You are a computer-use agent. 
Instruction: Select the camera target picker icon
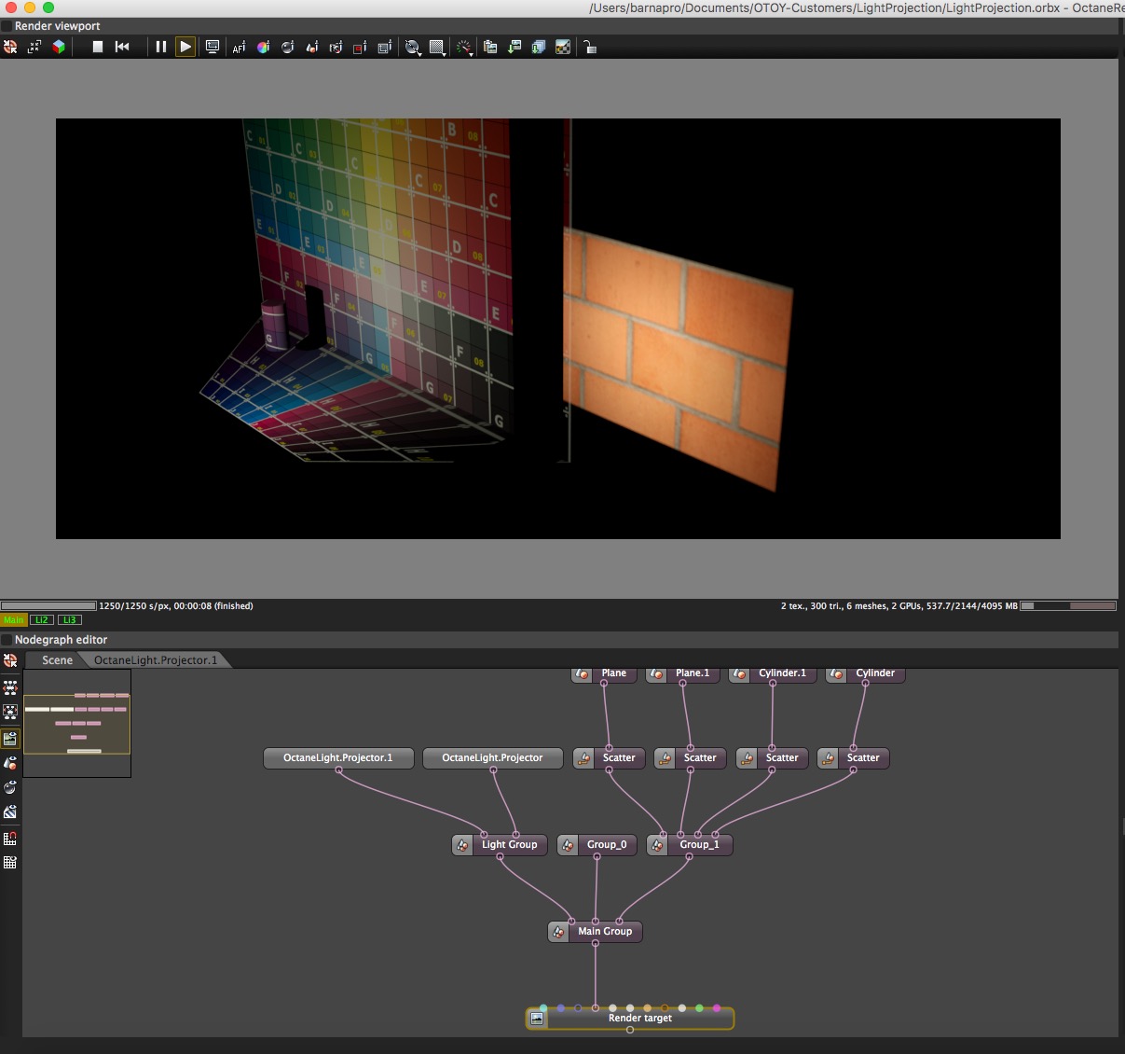click(x=336, y=47)
